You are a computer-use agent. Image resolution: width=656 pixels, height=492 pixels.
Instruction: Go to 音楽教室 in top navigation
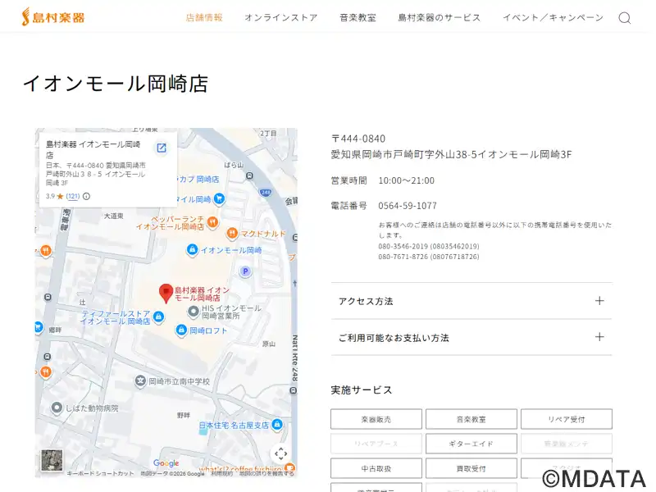pyautogui.click(x=358, y=17)
